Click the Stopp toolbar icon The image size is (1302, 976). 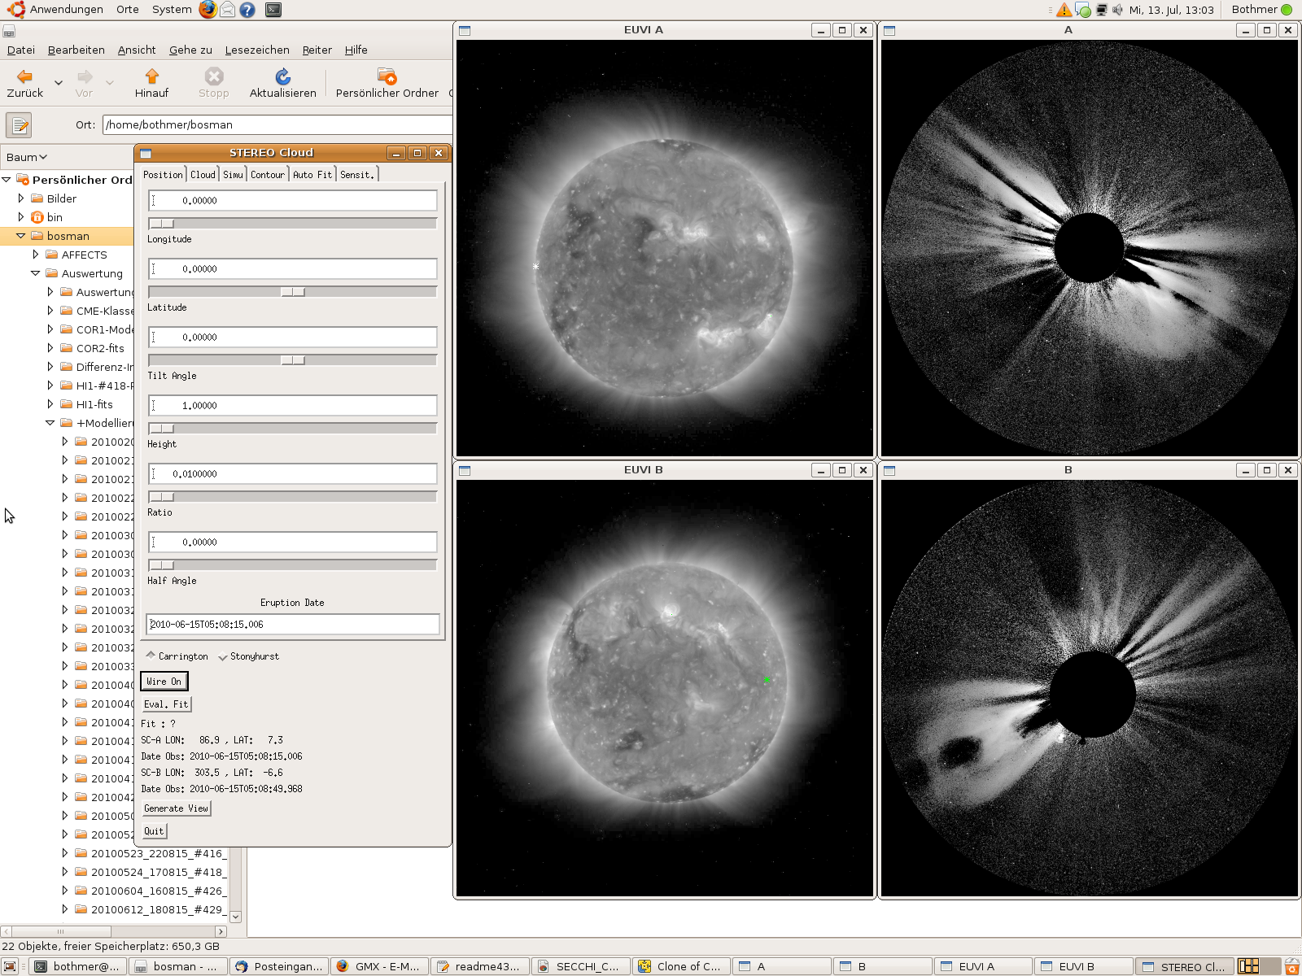(x=214, y=76)
